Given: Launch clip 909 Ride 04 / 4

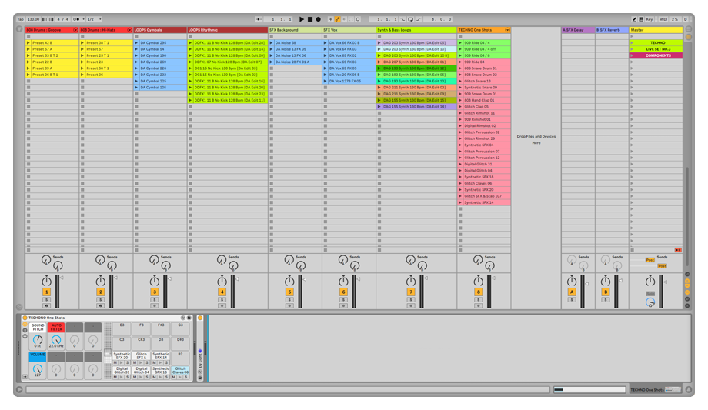Looking at the screenshot, I should 460,43.
